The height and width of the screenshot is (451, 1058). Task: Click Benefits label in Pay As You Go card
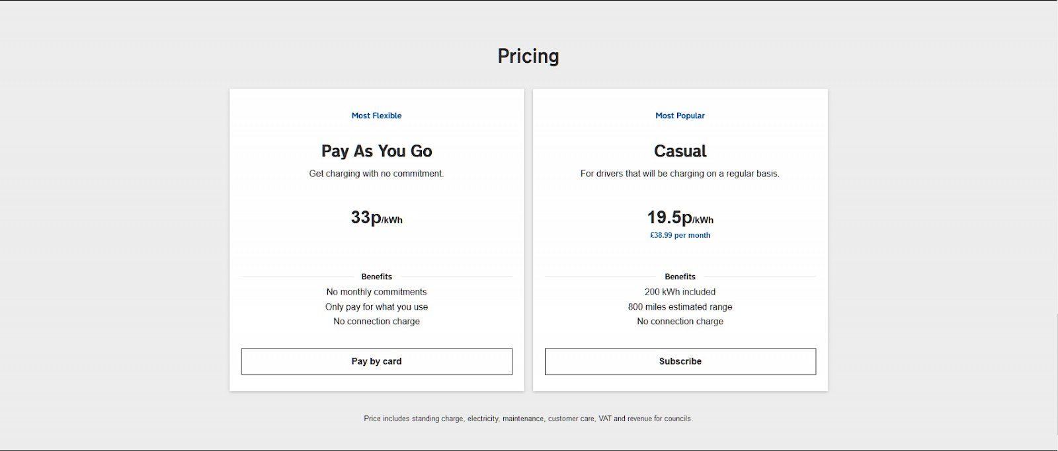(376, 277)
